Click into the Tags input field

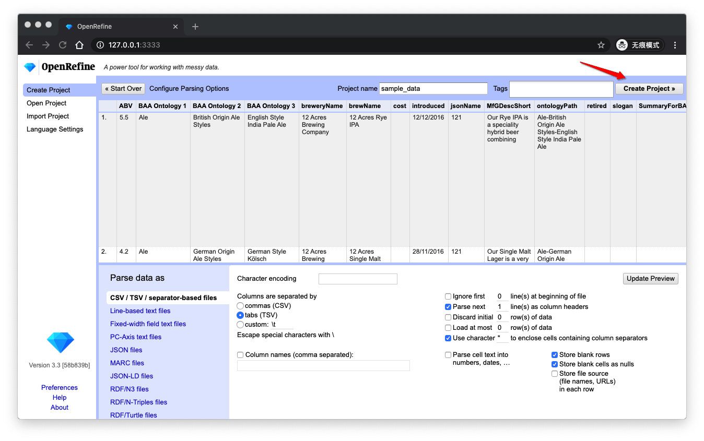(x=561, y=89)
